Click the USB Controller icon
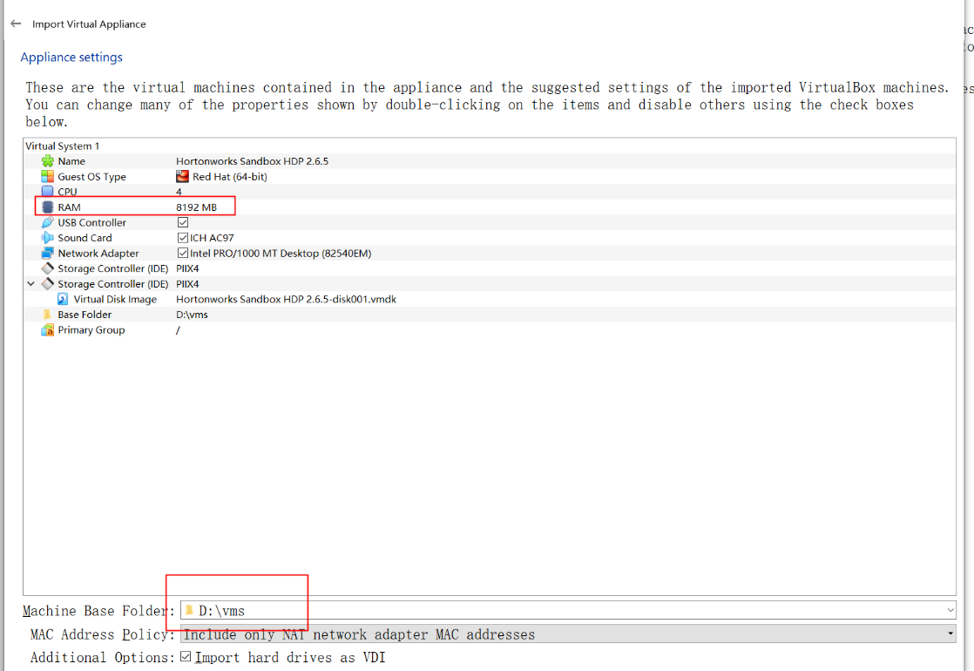This screenshot has height=671, width=974. click(x=47, y=222)
